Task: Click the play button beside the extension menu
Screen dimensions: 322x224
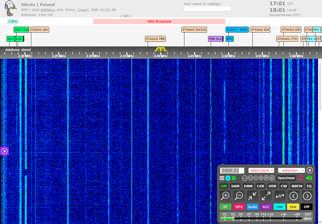Action: point(310,170)
